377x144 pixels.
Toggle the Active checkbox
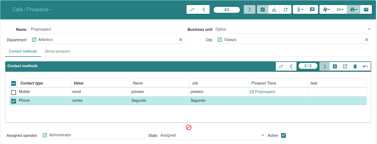[283, 135]
